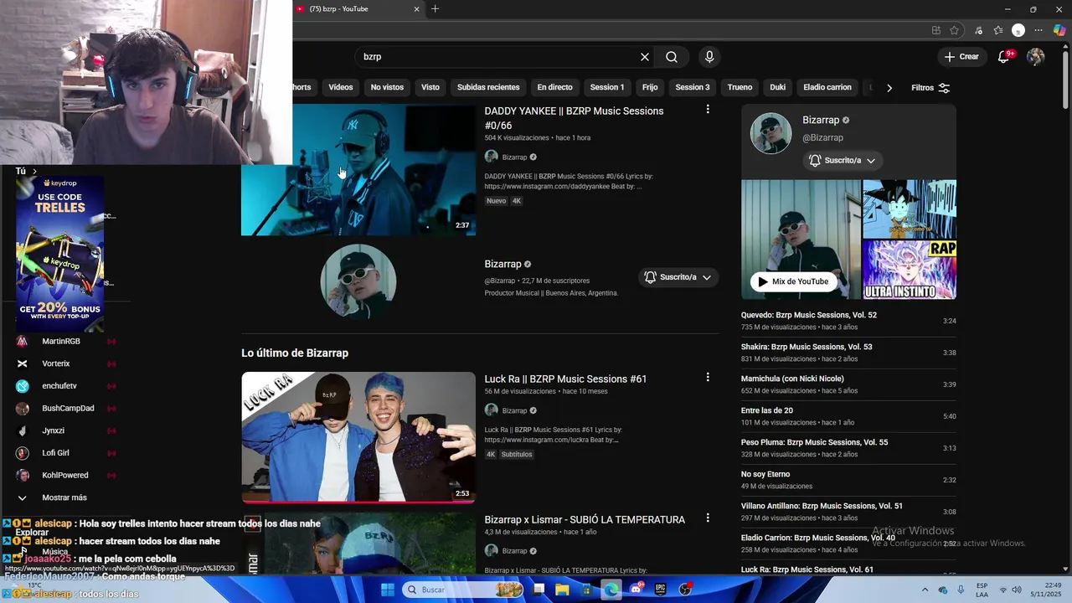Open Windows Start menu
This screenshot has height=603, width=1072.
tap(387, 590)
